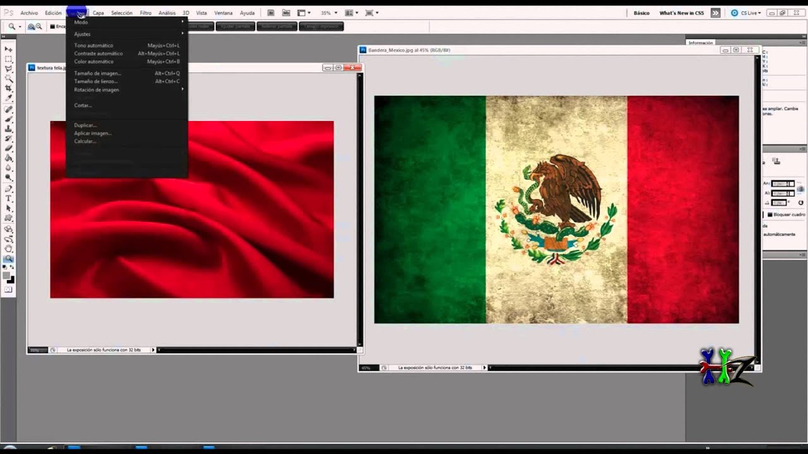Launch Mini Bridge from the application bar
808x454 pixels.
pos(286,13)
